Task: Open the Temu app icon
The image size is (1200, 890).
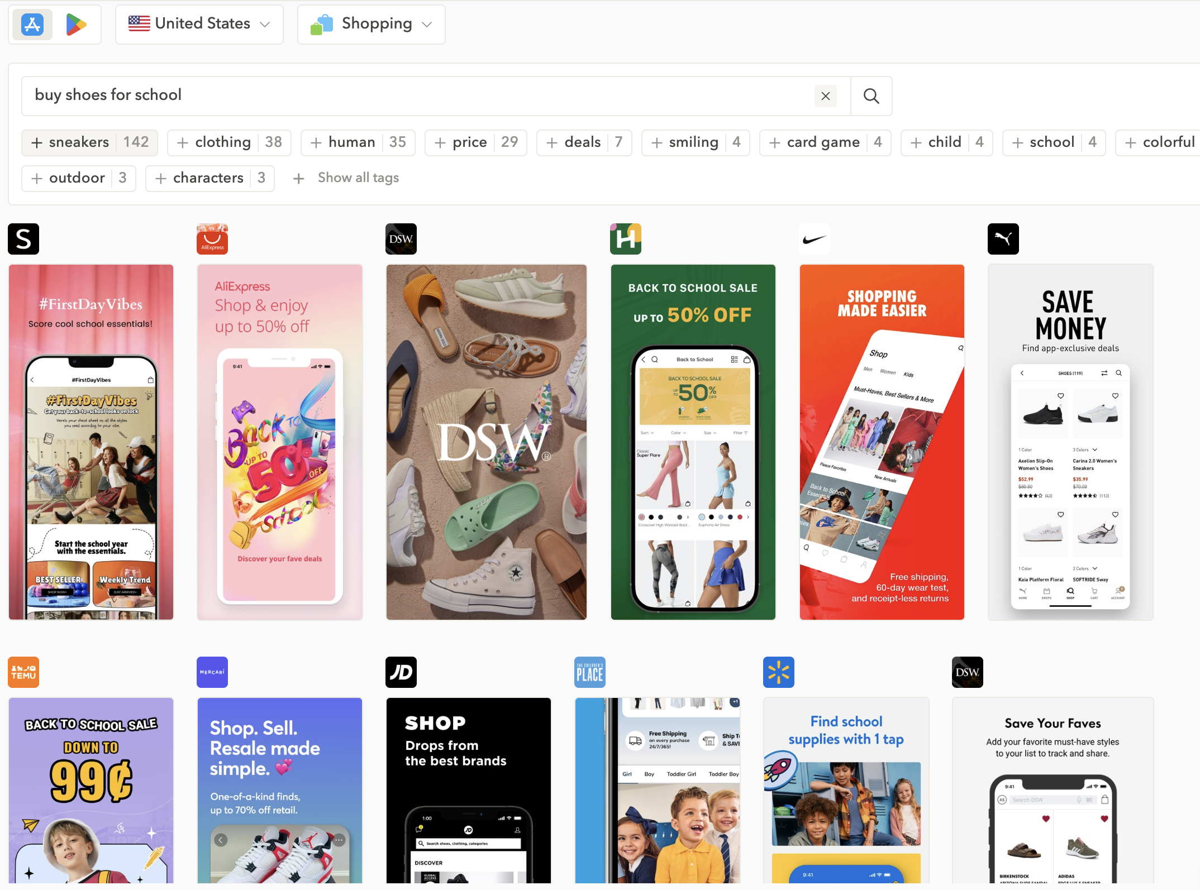Action: click(23, 672)
